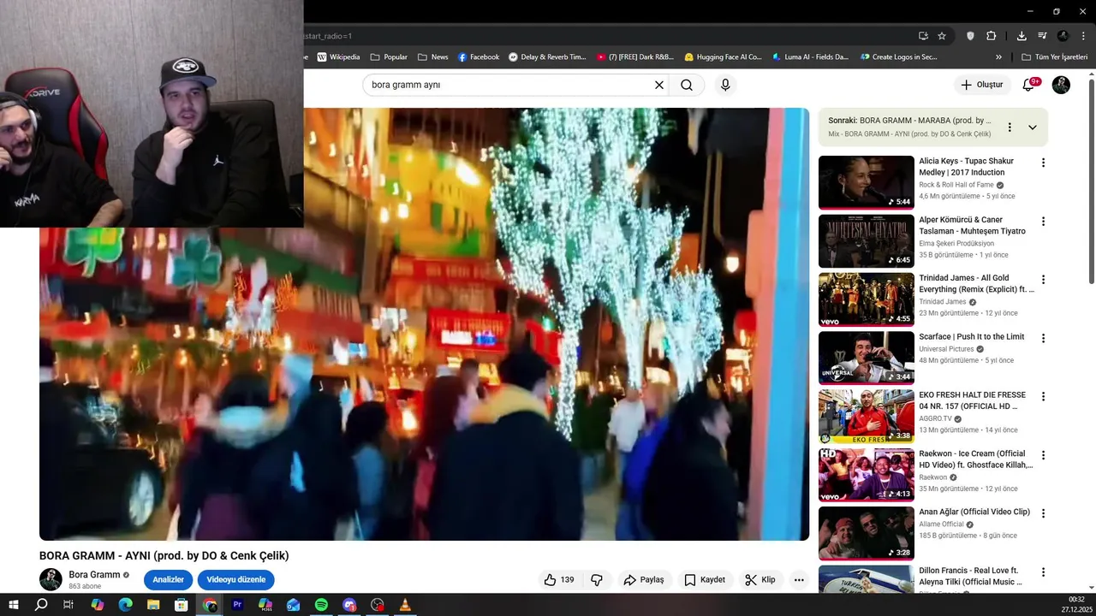
Task: Open more actions menu below the video
Action: [799, 580]
